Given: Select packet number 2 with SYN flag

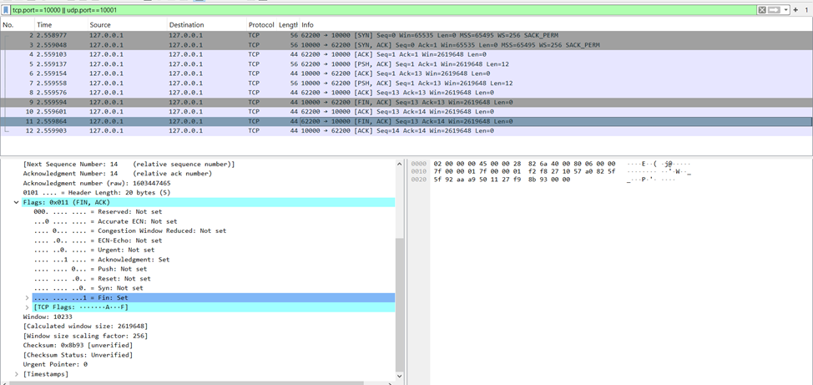Looking at the screenshot, I should pos(334,36).
